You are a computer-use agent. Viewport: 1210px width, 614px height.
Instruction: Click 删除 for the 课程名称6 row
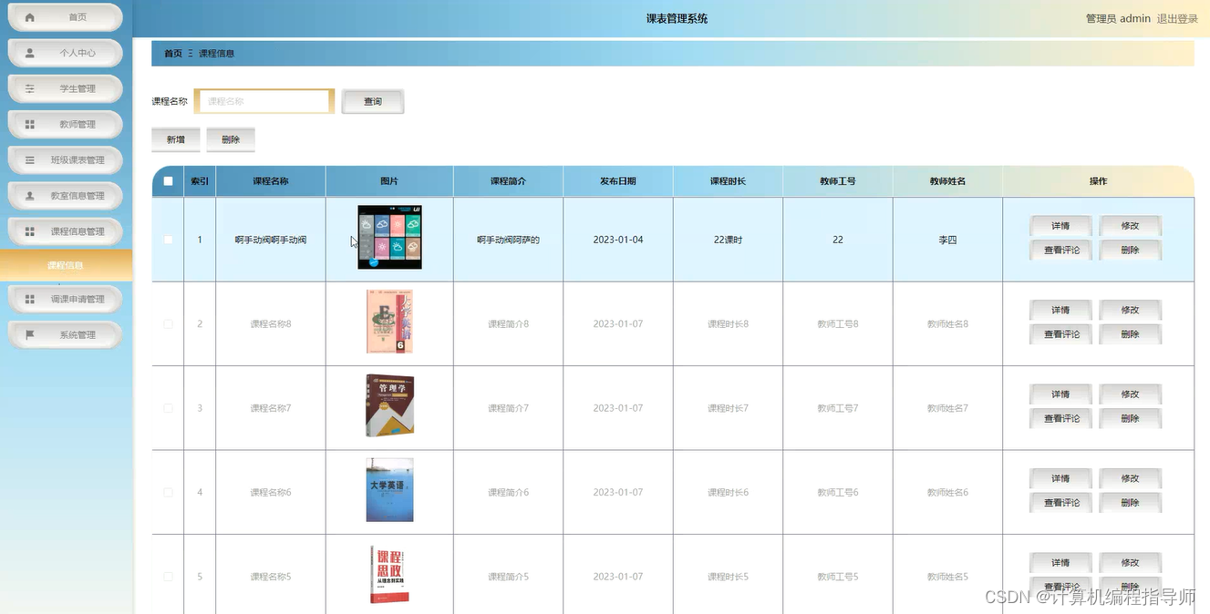click(x=1131, y=502)
